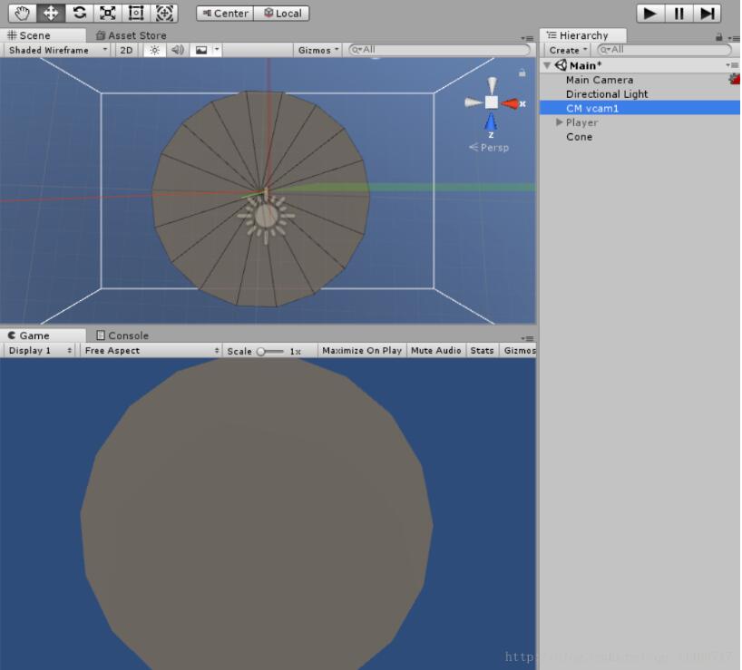
Task: Select the Main scene row
Action: click(x=639, y=65)
